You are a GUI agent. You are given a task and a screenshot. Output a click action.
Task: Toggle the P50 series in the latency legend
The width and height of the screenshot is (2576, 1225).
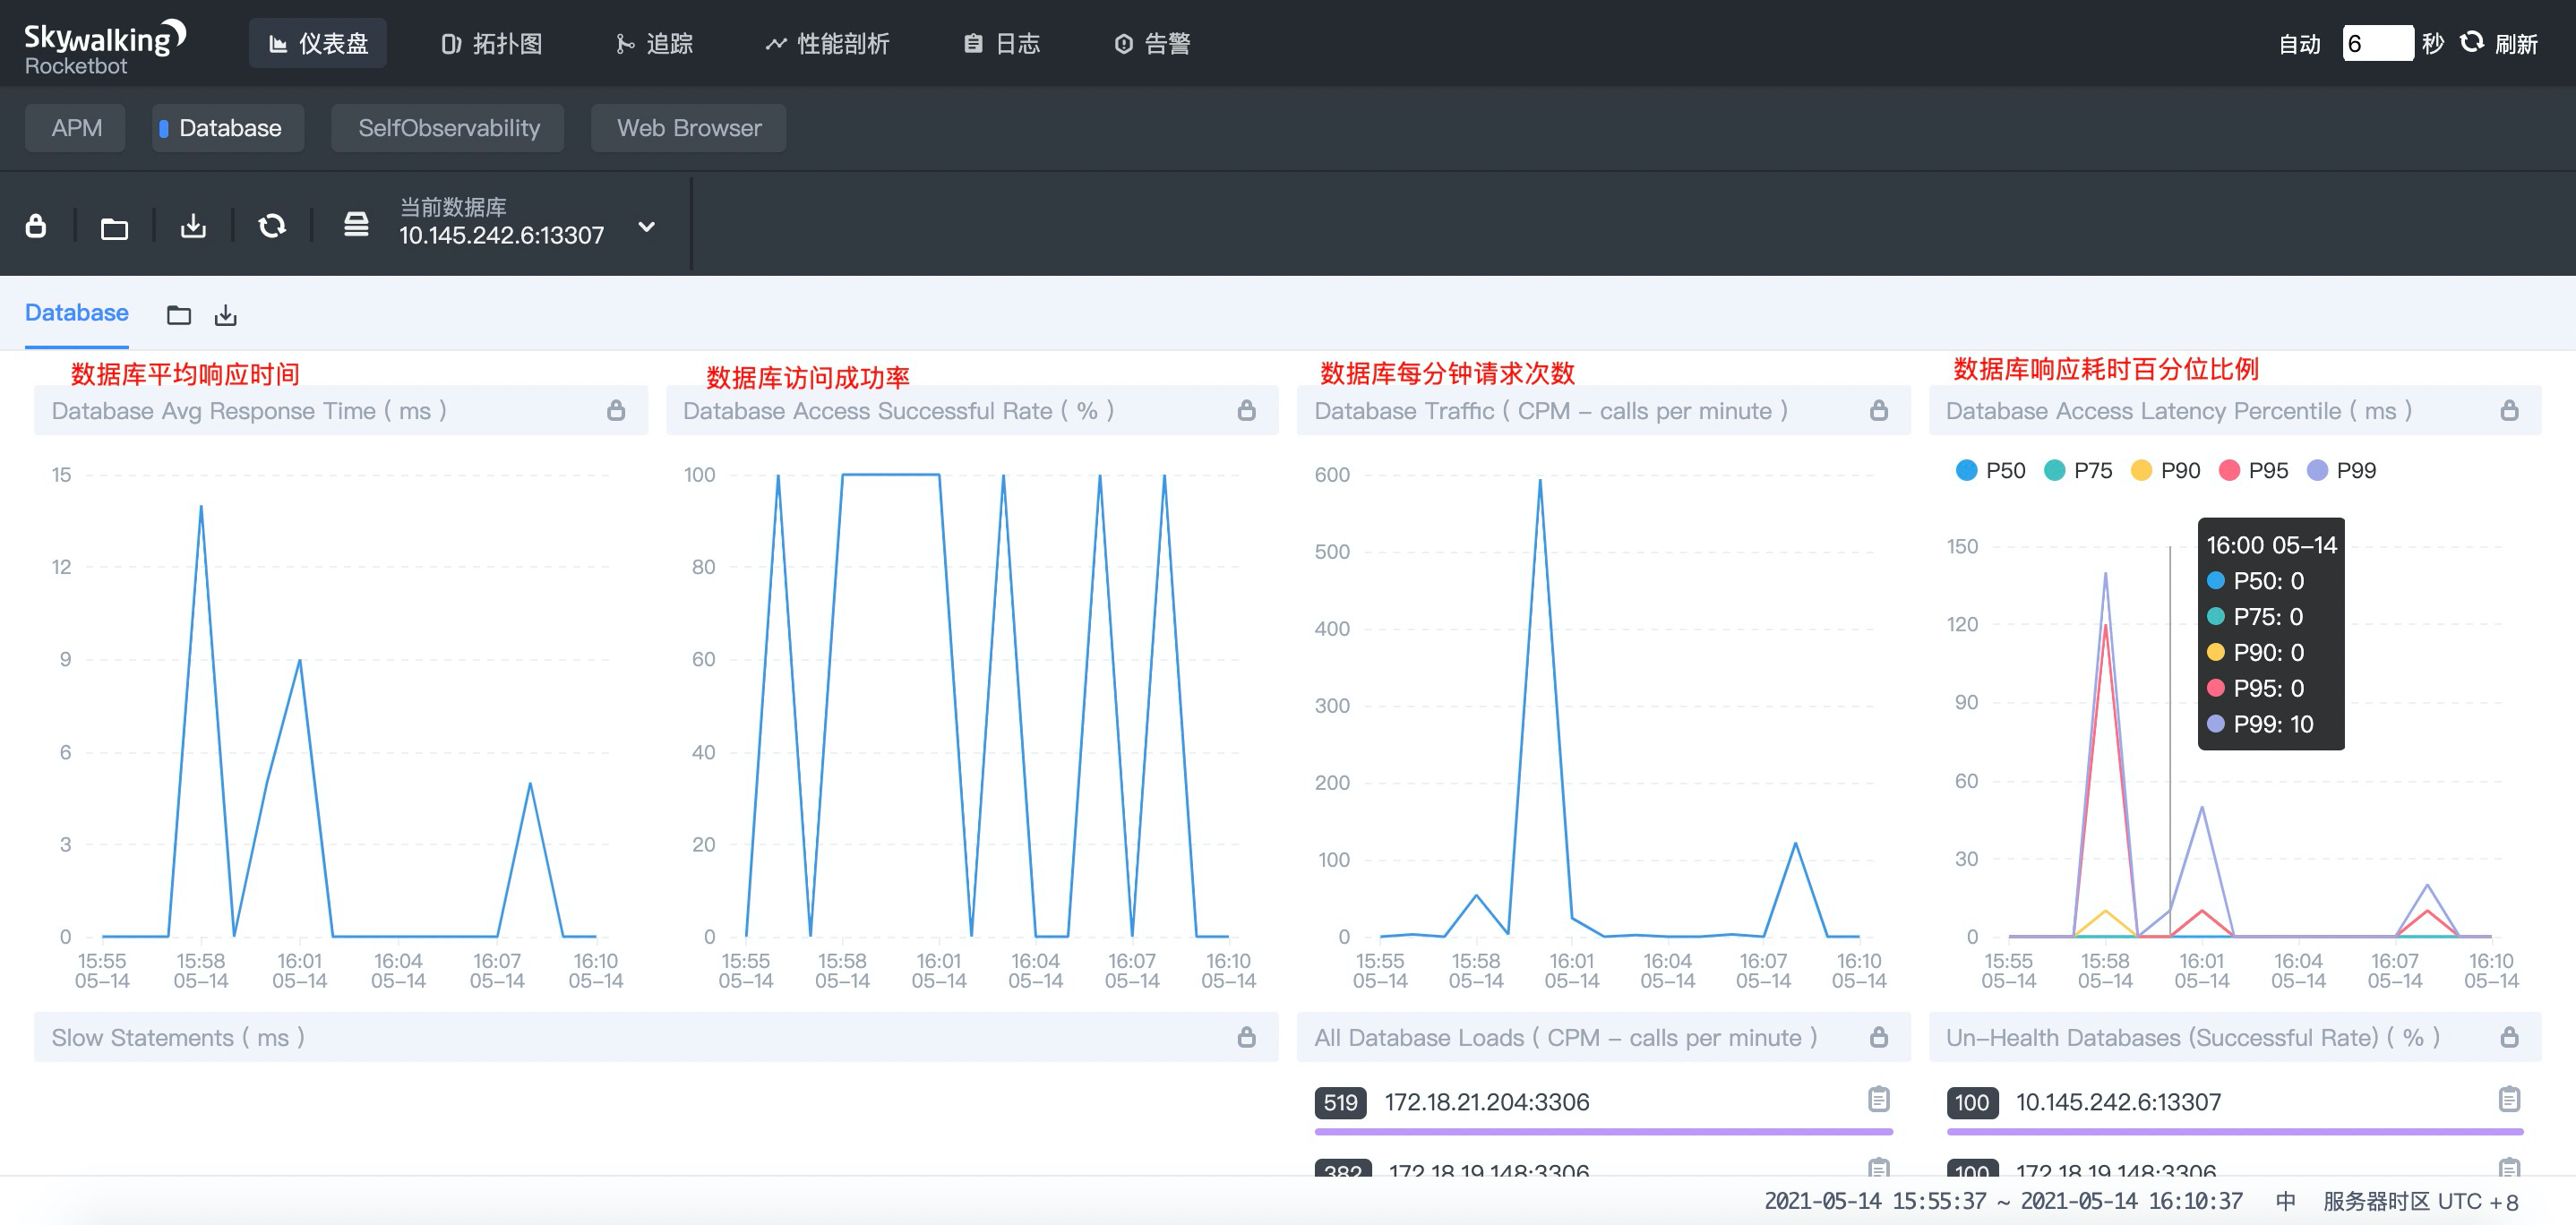tap(1966, 469)
